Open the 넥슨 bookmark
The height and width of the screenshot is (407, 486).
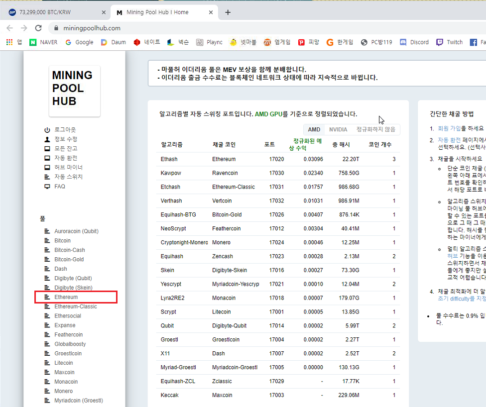(x=178, y=42)
